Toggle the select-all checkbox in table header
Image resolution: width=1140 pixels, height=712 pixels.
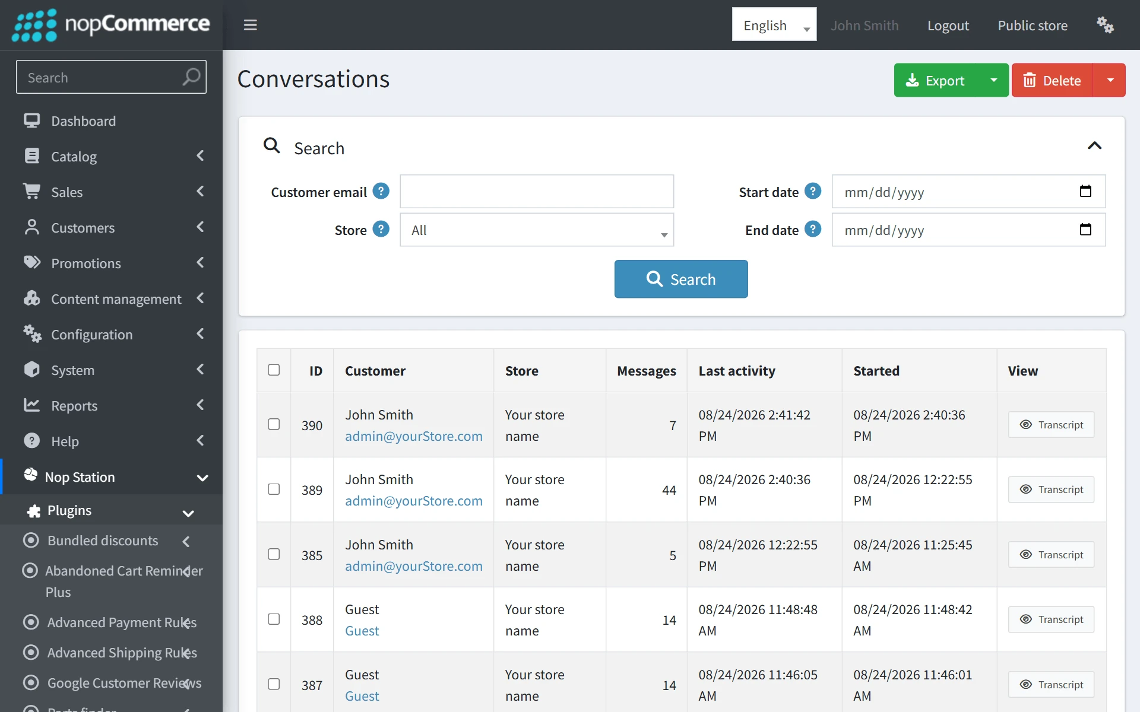click(274, 370)
